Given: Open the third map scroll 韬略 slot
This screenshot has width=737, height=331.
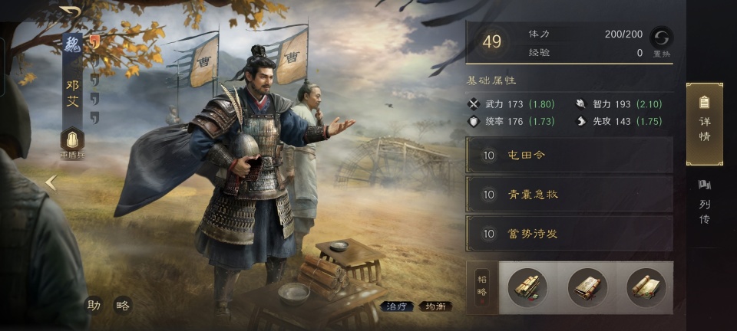Looking at the screenshot, I should point(646,287).
